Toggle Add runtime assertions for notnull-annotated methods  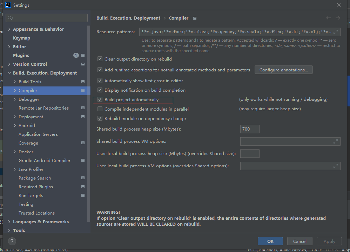click(x=100, y=70)
